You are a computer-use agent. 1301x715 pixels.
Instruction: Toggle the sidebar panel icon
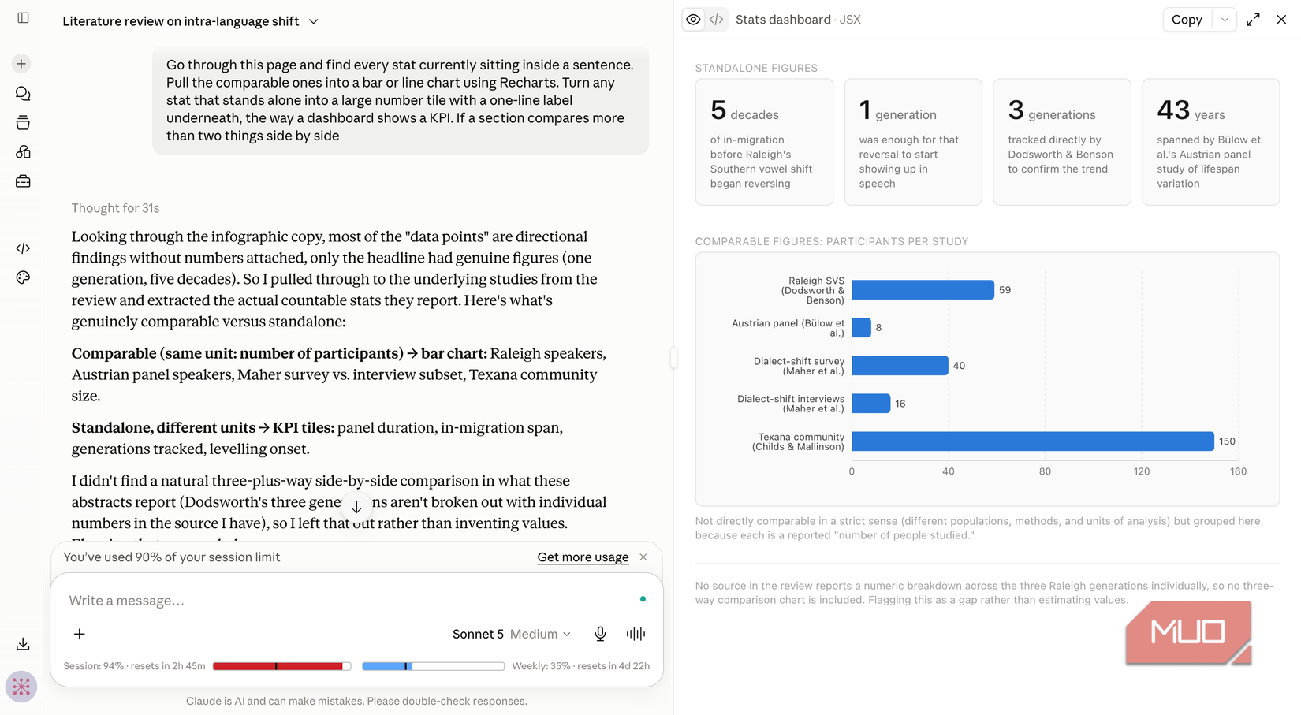[23, 17]
